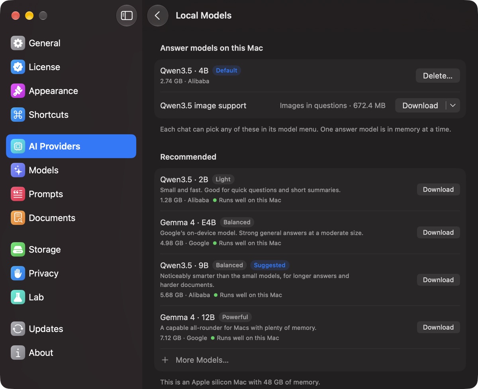This screenshot has height=389, width=478.
Task: Select the AI Providers sidebar label
Action: (55, 146)
